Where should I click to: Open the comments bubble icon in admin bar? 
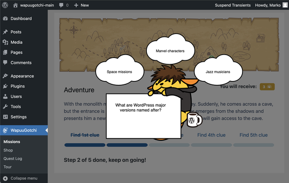61,5
